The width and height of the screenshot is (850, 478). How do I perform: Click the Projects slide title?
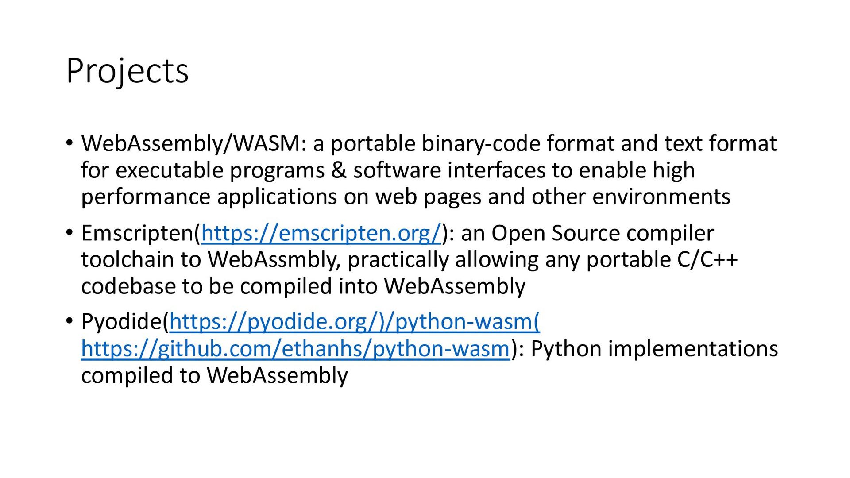[x=127, y=72]
